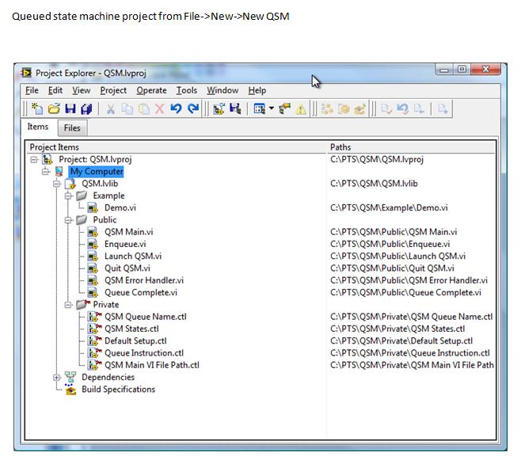
Task: Click the add to source control icon
Action: point(443,108)
